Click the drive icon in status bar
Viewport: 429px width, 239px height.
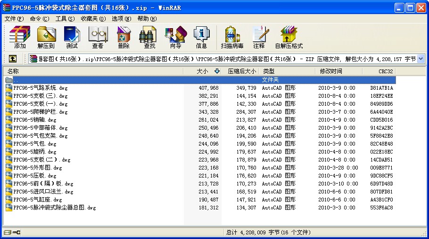8,232
